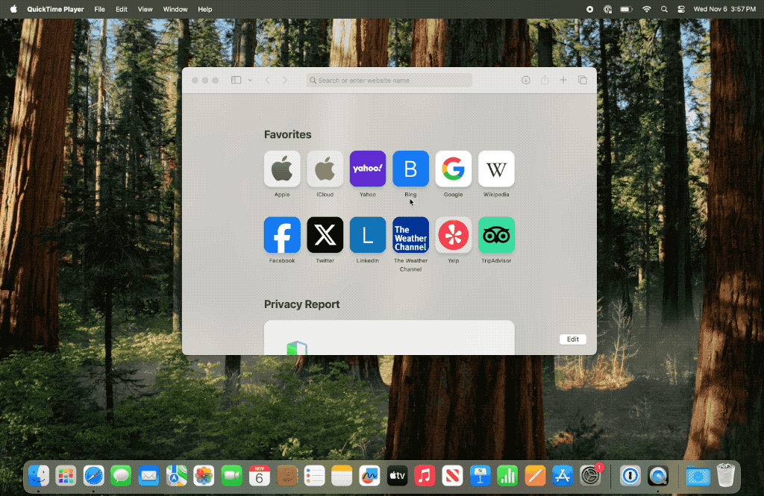Go forward with Safari's forward arrow

(x=285, y=80)
